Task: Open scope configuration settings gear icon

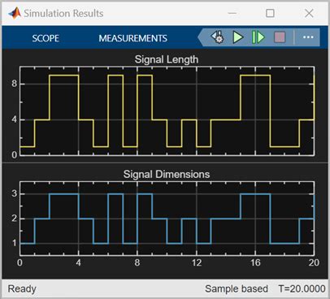Action: [217, 37]
